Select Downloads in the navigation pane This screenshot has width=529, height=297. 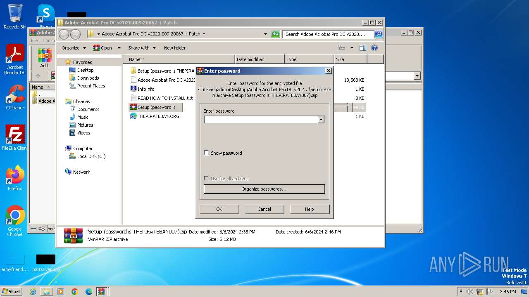pyautogui.click(x=88, y=78)
